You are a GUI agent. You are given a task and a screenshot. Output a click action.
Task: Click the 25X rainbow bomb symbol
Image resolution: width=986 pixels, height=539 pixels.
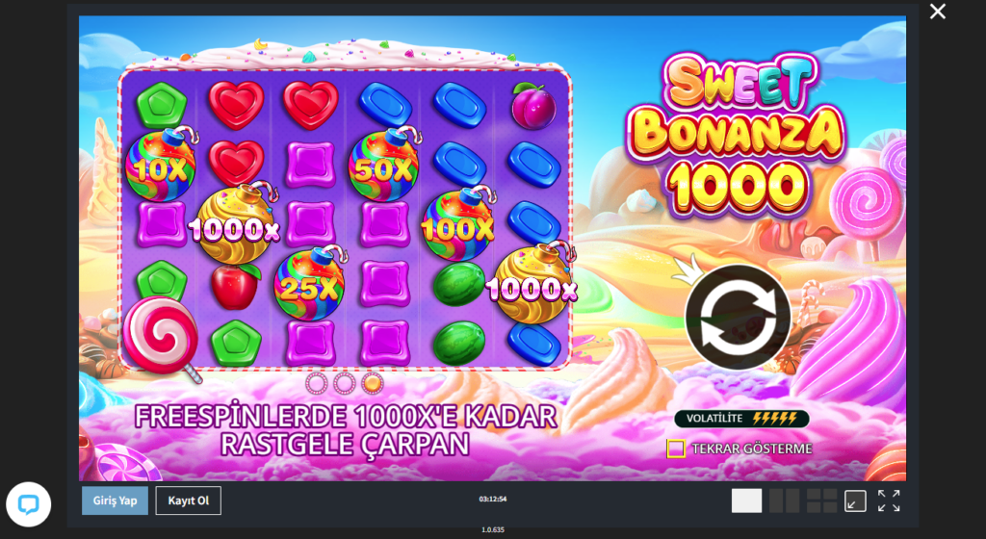(310, 283)
